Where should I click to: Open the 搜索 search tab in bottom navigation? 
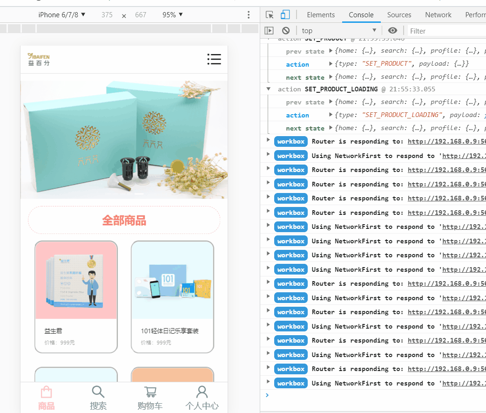click(98, 398)
